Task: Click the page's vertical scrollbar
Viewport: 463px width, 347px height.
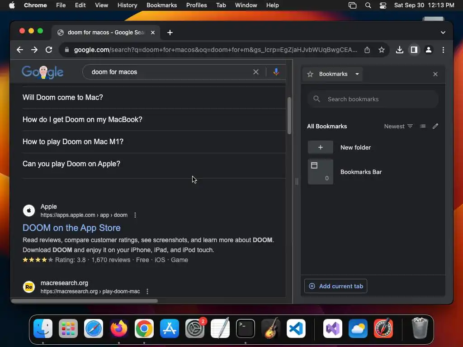Action: [289, 115]
